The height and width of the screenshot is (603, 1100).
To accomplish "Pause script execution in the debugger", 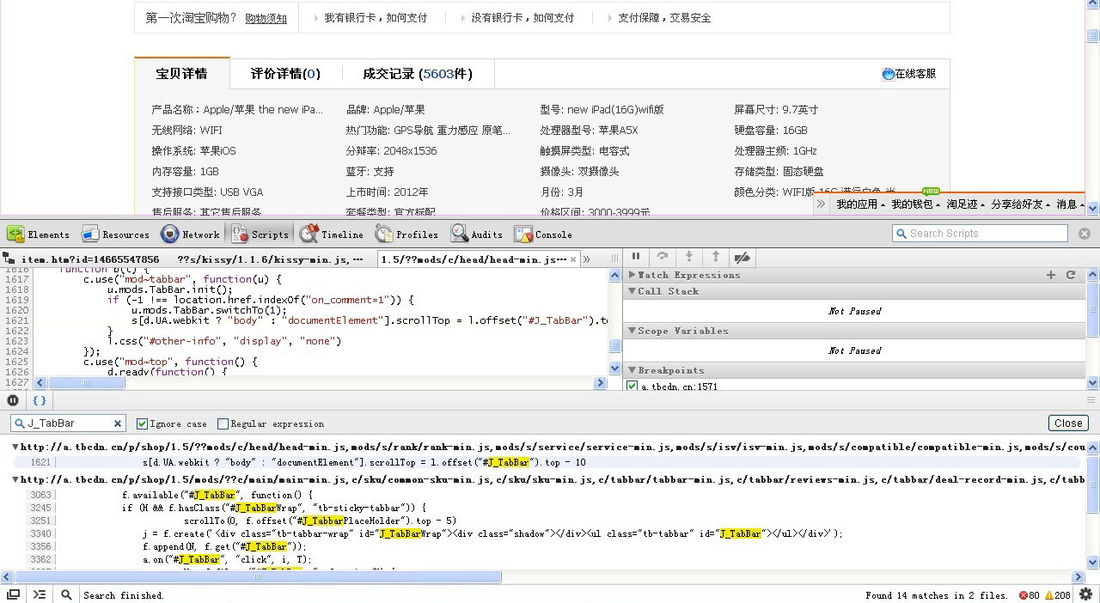I will point(636,256).
